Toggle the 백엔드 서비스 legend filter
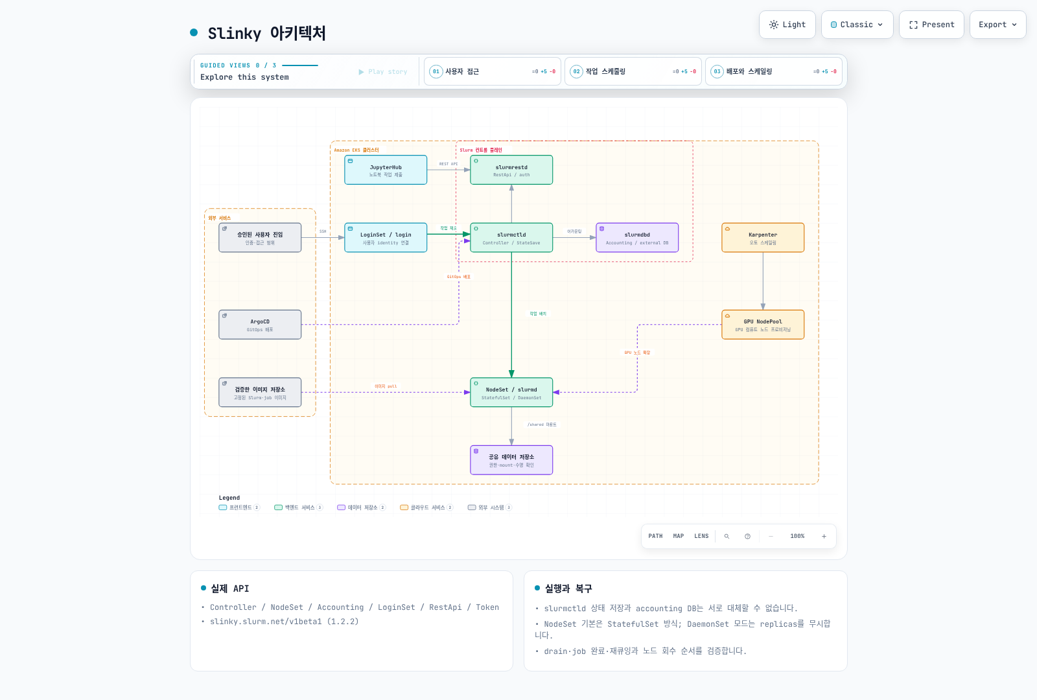Screen dimensions: 1037x700 (x=298, y=507)
